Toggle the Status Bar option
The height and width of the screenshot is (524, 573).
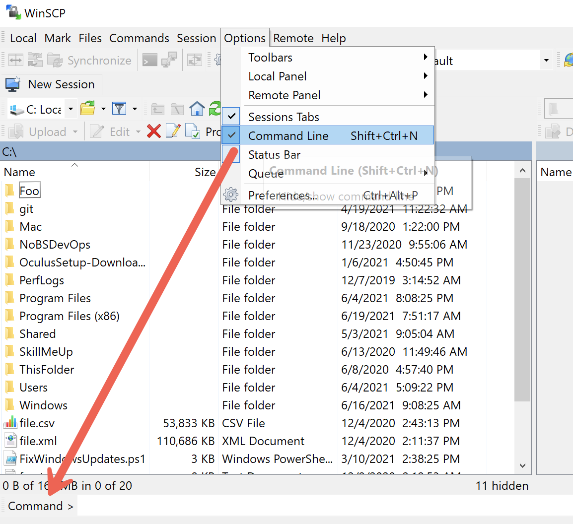point(328,154)
